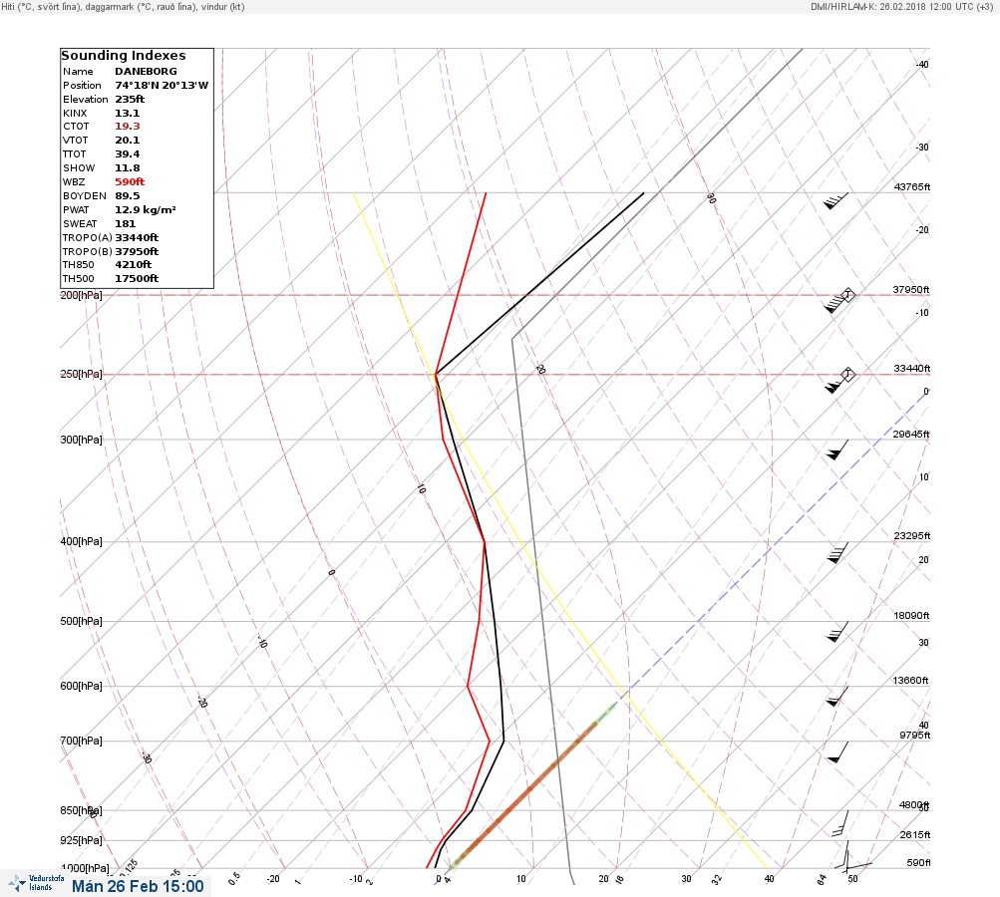Click the 37950ft height label on right axis

910,289
